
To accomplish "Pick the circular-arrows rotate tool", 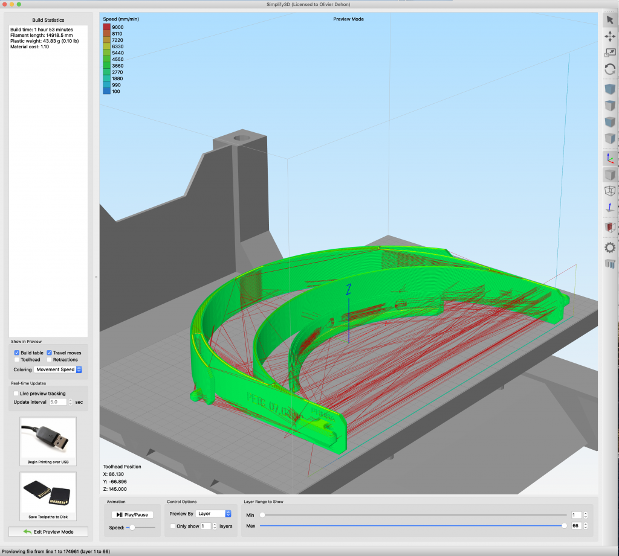I will tap(610, 69).
